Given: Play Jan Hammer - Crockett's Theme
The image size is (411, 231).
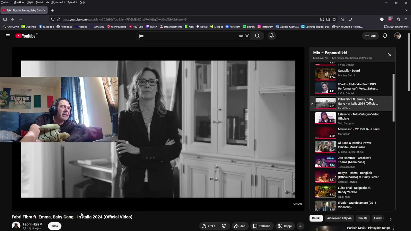Looking at the screenshot, I should (351, 162).
